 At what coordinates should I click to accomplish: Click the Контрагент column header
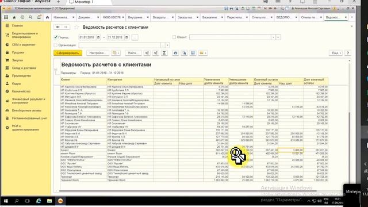[x=131, y=81]
